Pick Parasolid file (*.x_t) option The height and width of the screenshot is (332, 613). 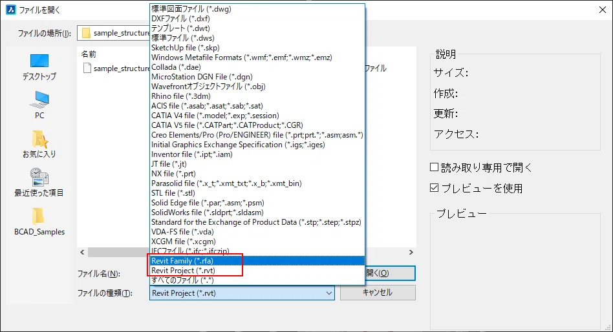pyautogui.click(x=257, y=183)
